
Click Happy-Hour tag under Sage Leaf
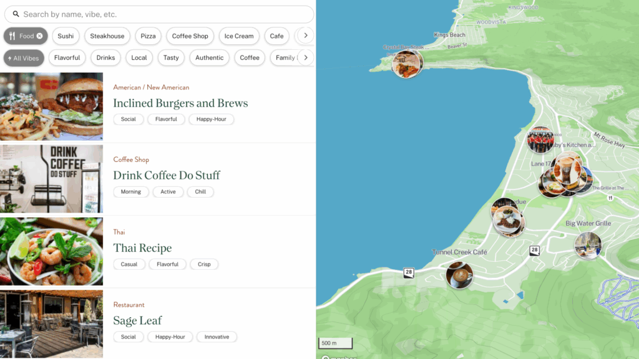(170, 337)
